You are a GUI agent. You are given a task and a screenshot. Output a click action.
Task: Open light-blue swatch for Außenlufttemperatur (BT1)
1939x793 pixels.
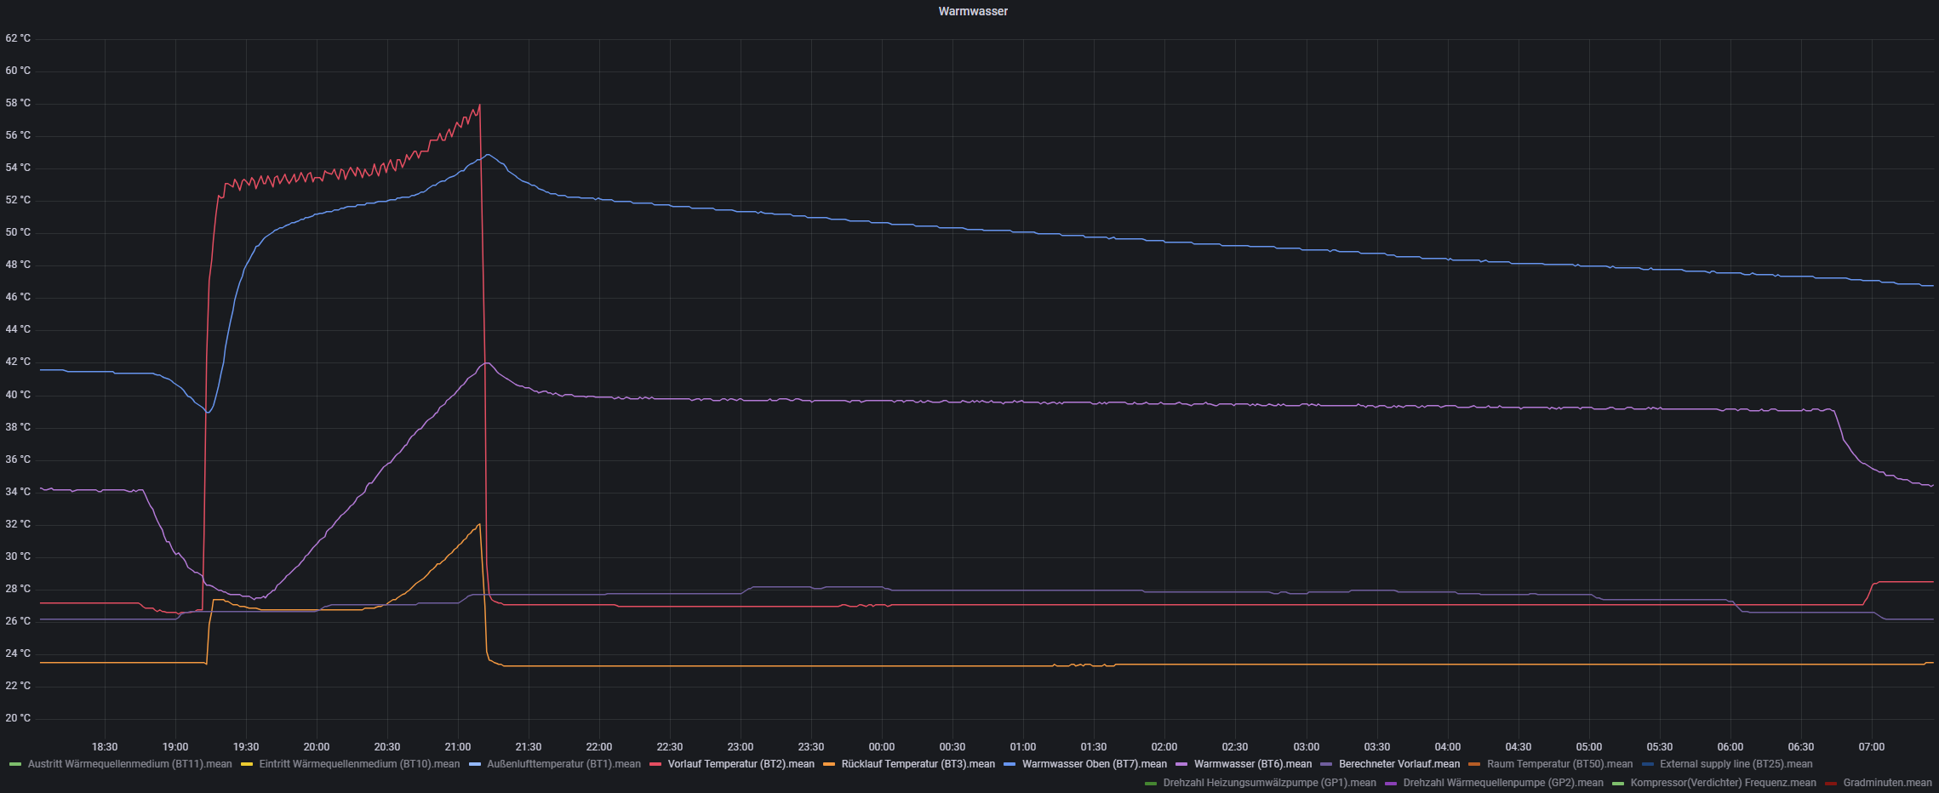pyautogui.click(x=474, y=764)
